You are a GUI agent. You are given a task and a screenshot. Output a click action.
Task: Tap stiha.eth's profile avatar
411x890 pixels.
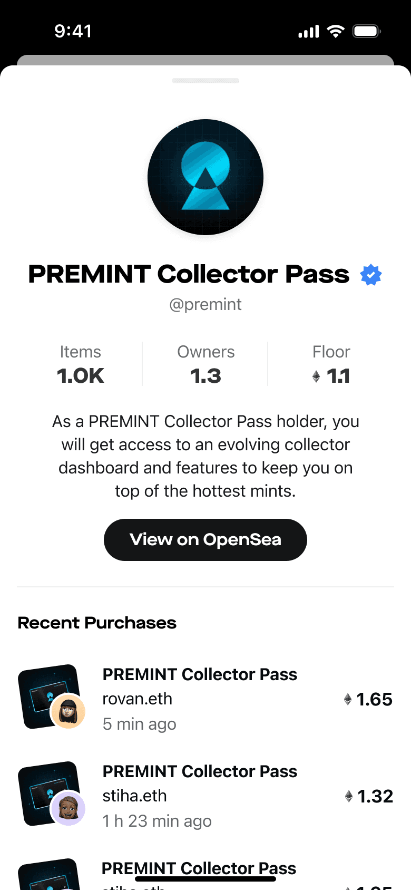click(x=68, y=808)
